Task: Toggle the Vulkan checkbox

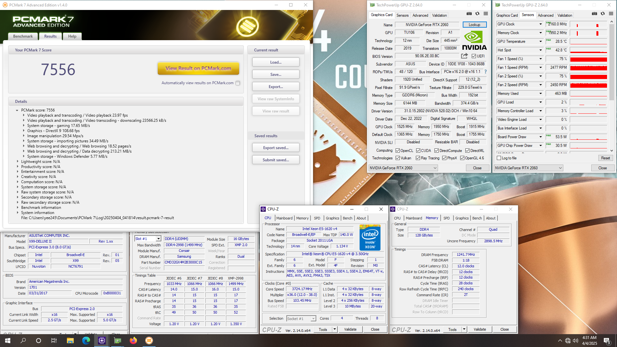Action: click(398, 158)
